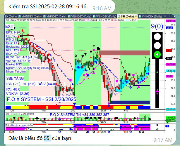The height and width of the screenshot is (146, 180).
Task: Click the navy support zone rectangle
Action: click(130, 102)
